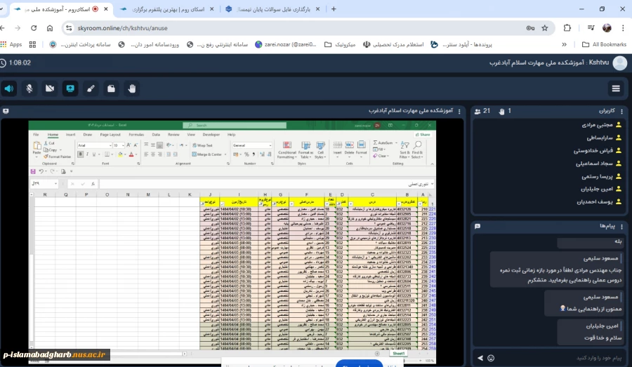
Task: Toggle Italic button in shared Excel ribbon
Action: pyautogui.click(x=87, y=154)
